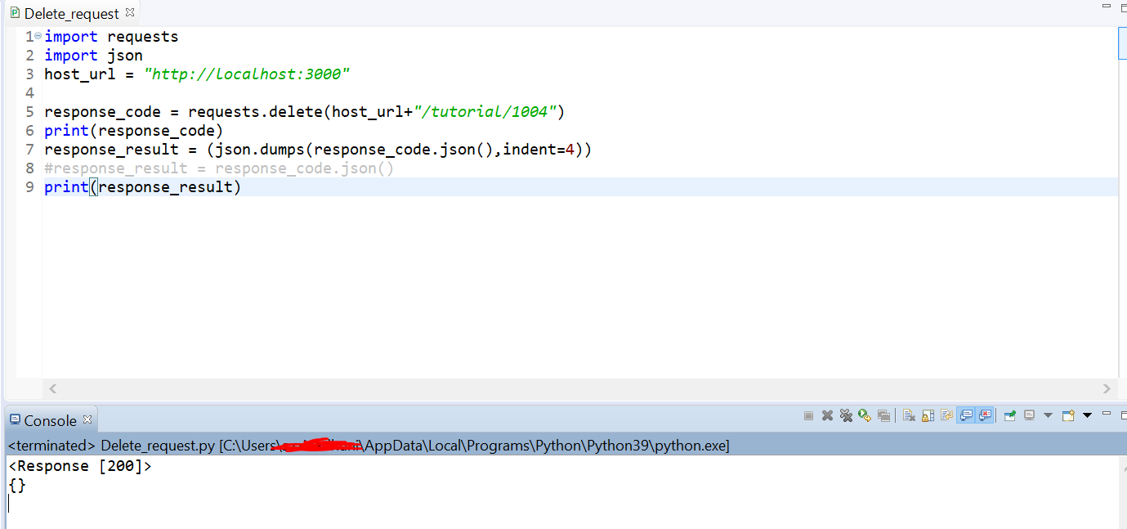Collapse the import fold on line 1
1127x529 pixels.
tap(38, 36)
